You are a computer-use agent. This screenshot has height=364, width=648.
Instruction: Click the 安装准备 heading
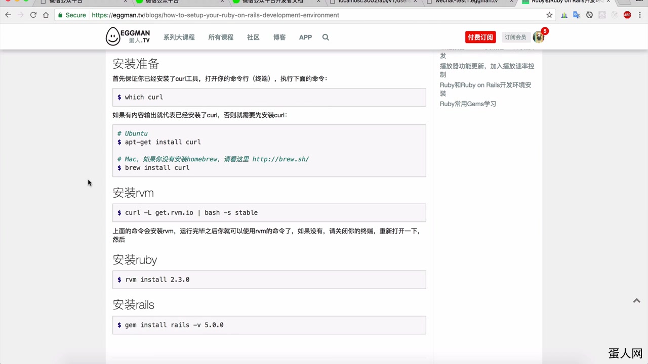136,64
